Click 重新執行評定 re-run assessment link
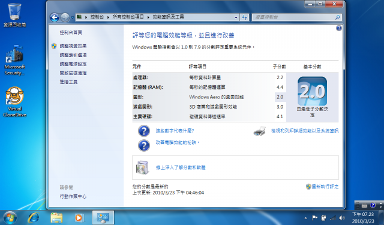The height and width of the screenshot is (225, 384). point(325,187)
